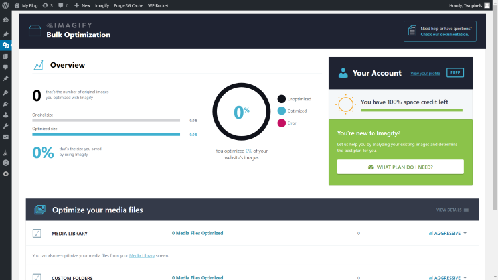Toggle the Media Library checkbox
This screenshot has width=498, height=280.
coord(37,233)
